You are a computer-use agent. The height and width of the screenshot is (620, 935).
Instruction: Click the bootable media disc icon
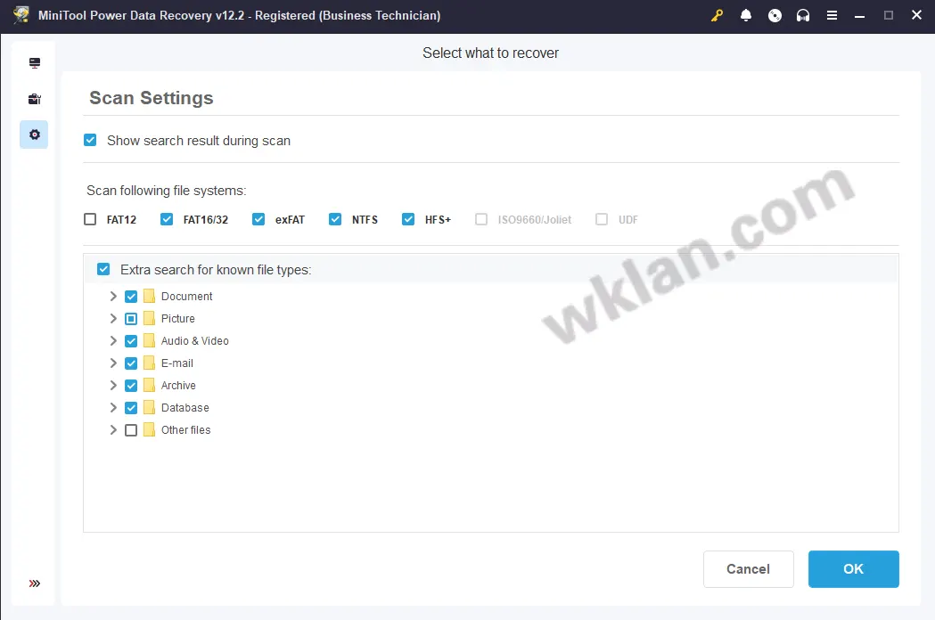click(x=775, y=15)
